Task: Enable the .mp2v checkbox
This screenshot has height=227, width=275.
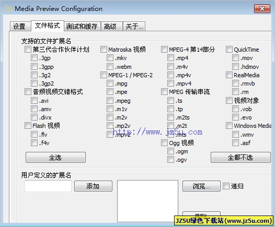Action: (x=110, y=126)
